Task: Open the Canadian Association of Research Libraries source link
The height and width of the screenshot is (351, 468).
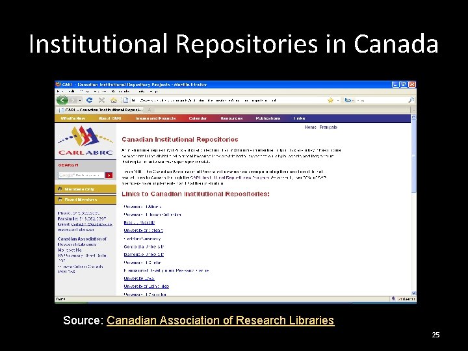Action: [x=220, y=320]
